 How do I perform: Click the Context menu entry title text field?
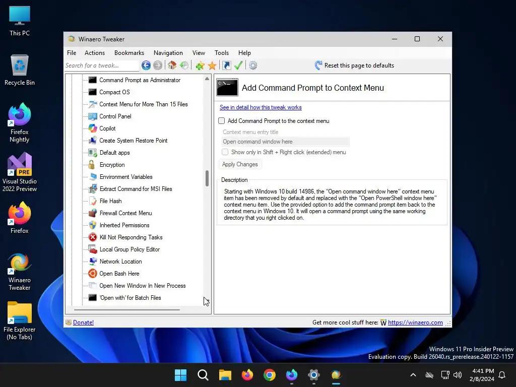[x=285, y=142]
